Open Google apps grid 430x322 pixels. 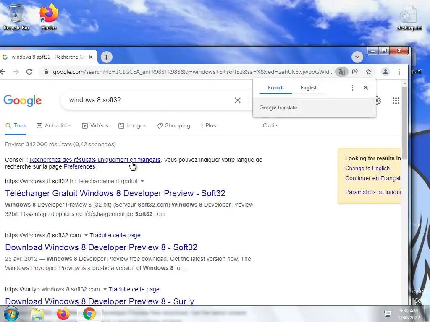[x=396, y=101]
